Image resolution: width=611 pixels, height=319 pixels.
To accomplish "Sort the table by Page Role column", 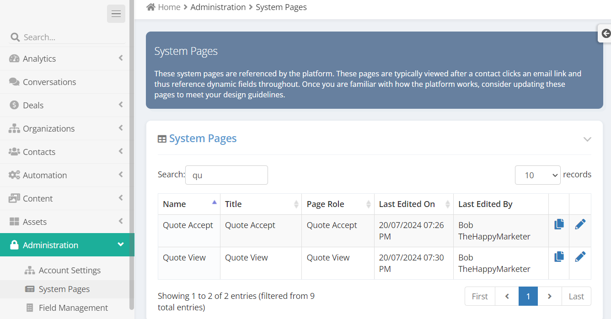I will 338,204.
